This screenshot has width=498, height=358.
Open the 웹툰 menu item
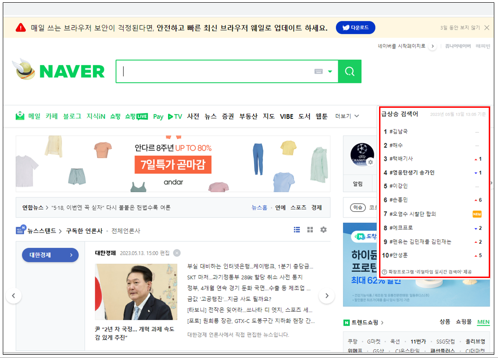[x=321, y=116]
